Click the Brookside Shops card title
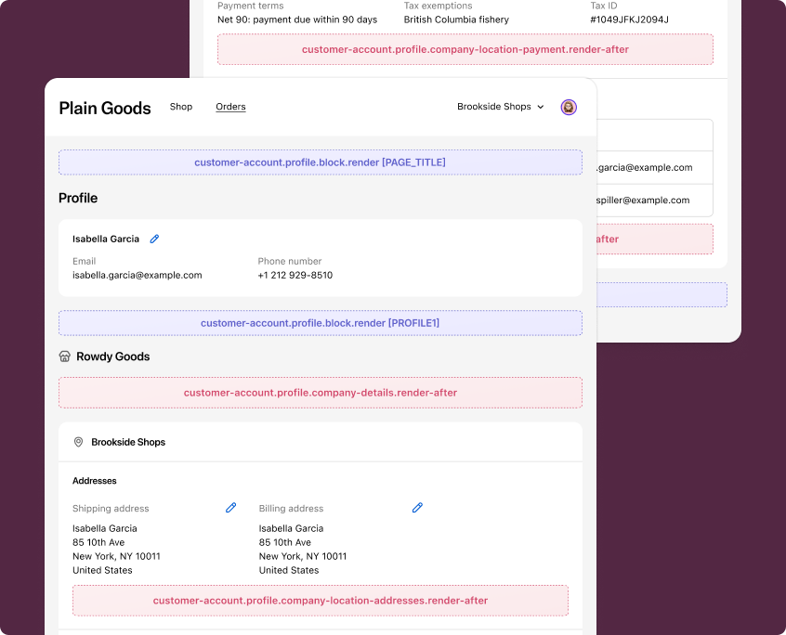 pos(128,442)
